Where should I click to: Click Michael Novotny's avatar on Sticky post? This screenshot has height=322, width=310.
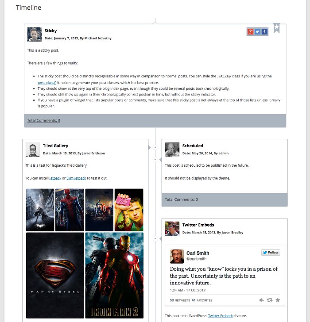35,34
